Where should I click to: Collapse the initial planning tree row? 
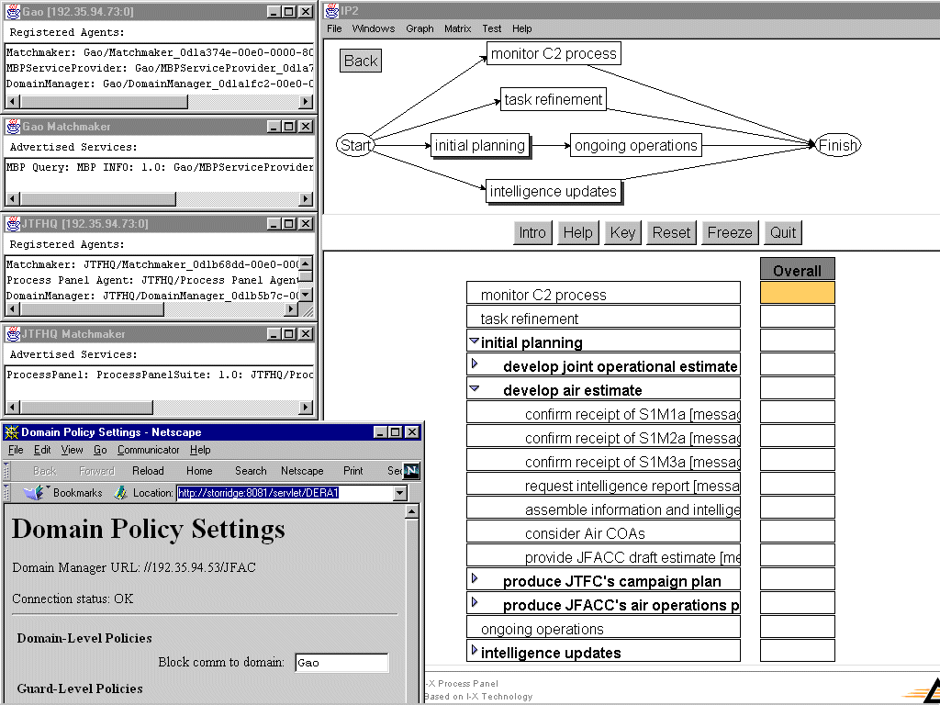click(474, 341)
